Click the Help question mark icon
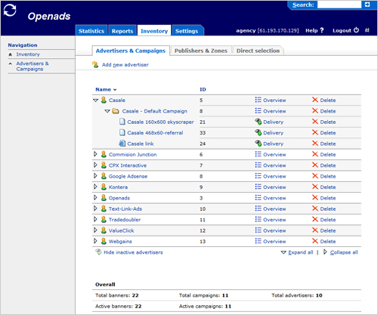378x315 pixels. click(322, 30)
